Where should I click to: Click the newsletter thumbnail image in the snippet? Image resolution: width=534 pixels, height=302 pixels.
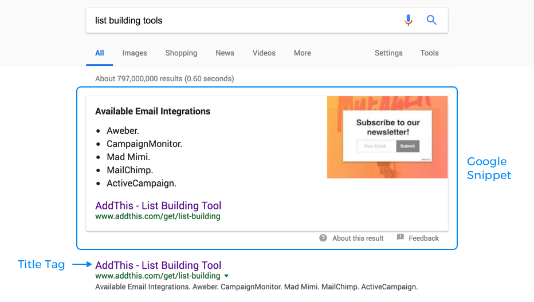point(387,137)
